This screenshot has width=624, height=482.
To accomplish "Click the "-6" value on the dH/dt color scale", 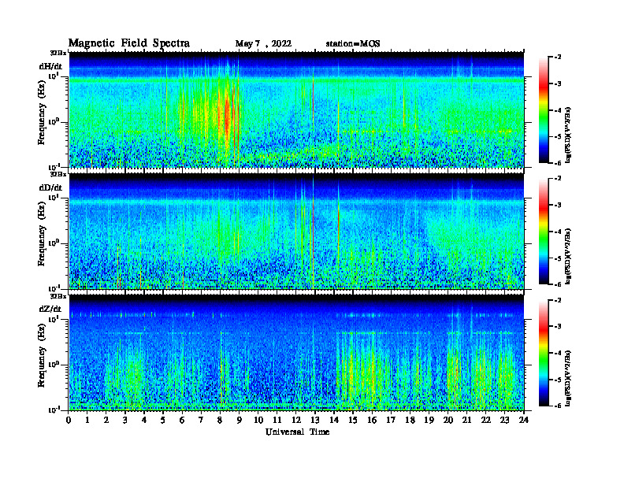I will click(558, 163).
